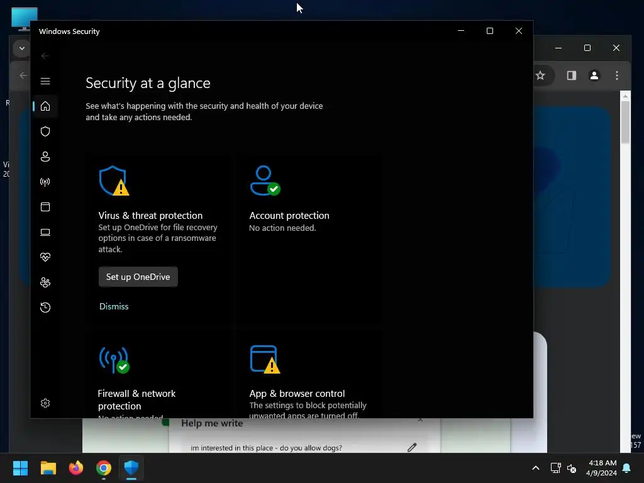Viewport: 644px width, 483px height.
Task: Maximize the Windows Security window
Action: 489,31
